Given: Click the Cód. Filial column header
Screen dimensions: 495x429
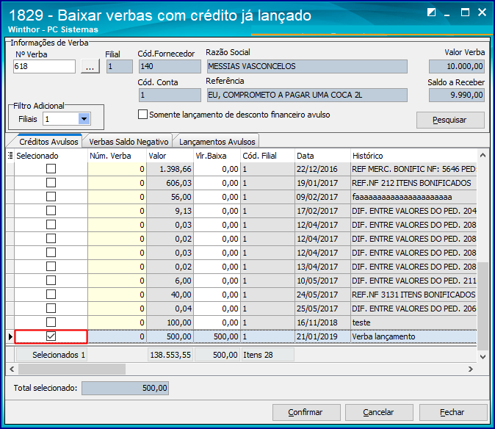Looking at the screenshot, I should [x=268, y=156].
